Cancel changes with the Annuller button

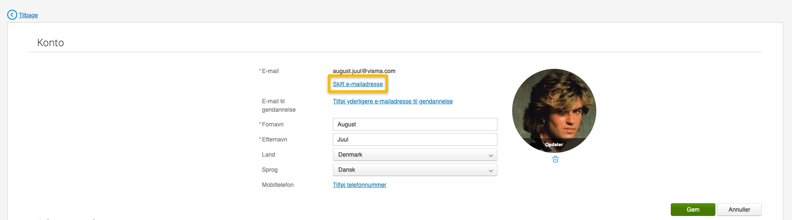pos(739,210)
